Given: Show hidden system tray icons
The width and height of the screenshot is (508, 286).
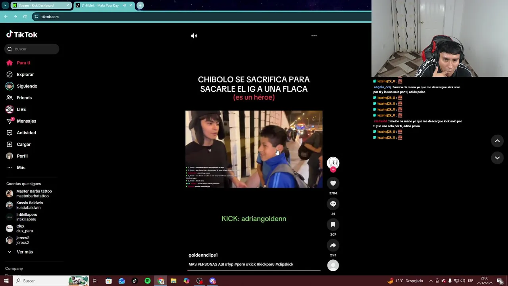Looking at the screenshot, I should point(431,281).
